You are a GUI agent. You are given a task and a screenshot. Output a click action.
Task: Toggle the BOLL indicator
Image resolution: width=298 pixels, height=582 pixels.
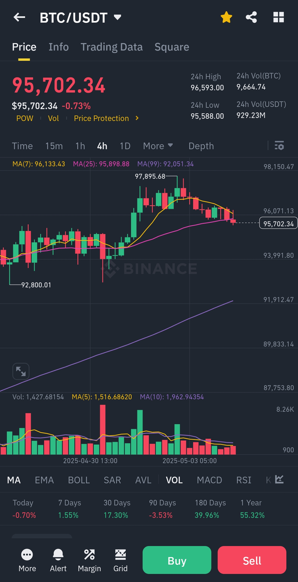pos(79,480)
